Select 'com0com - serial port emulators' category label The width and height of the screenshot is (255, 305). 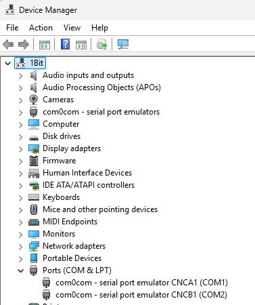pos(101,112)
